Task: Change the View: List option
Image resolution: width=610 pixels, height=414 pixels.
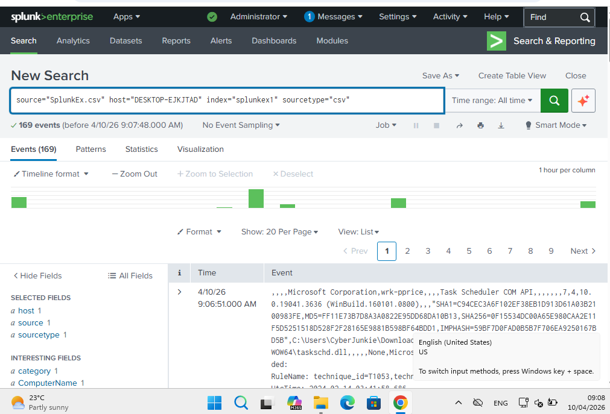Action: tap(358, 231)
